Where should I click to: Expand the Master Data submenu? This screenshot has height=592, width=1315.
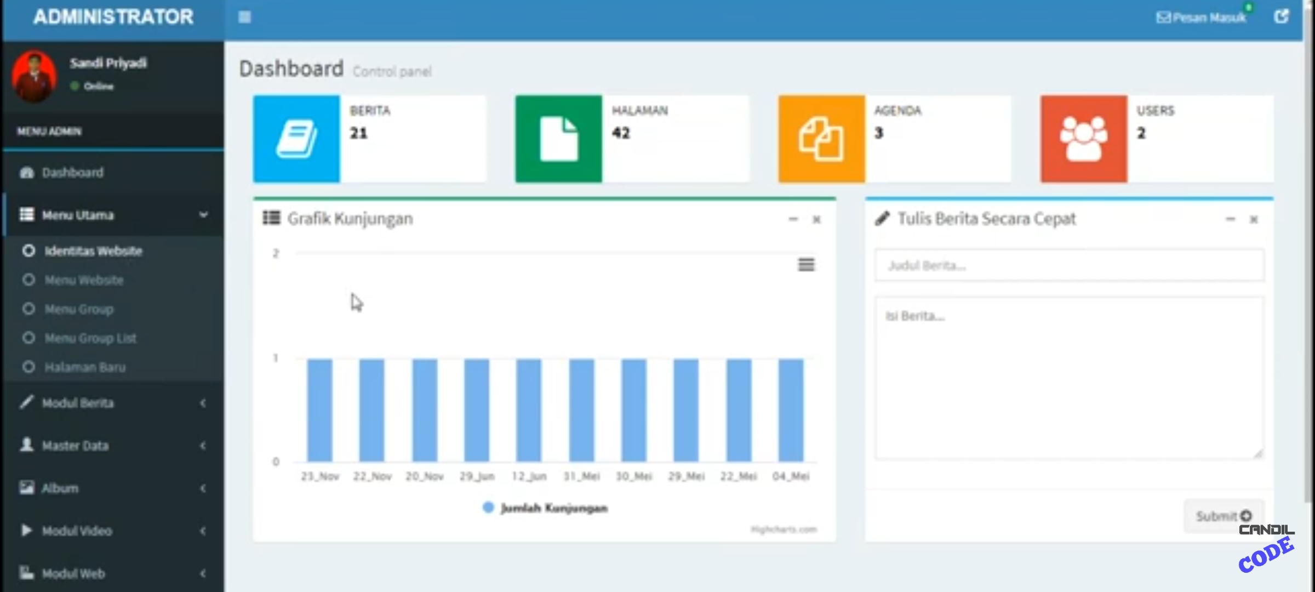[112, 446]
